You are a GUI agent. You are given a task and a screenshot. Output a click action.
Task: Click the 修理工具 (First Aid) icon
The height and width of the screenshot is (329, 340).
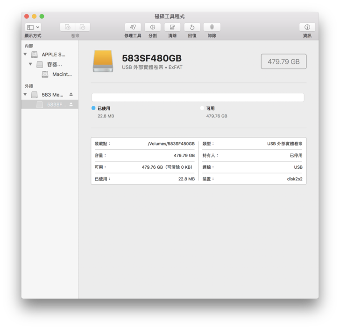point(133,27)
